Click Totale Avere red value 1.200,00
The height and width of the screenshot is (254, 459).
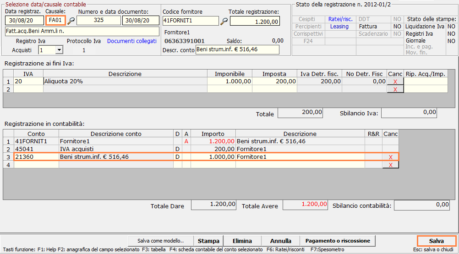pos(305,205)
